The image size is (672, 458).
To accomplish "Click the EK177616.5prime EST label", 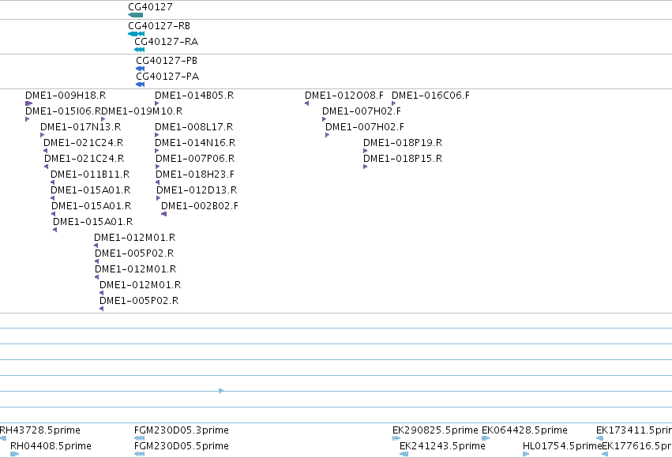I will coord(636,446).
